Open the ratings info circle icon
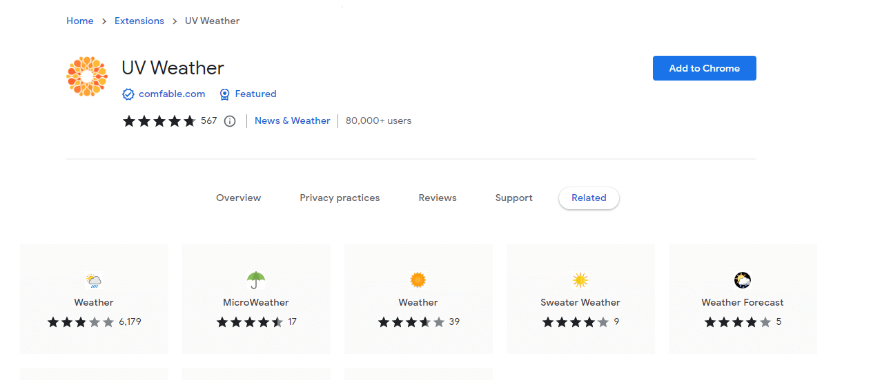The width and height of the screenshot is (871, 380). click(x=230, y=121)
